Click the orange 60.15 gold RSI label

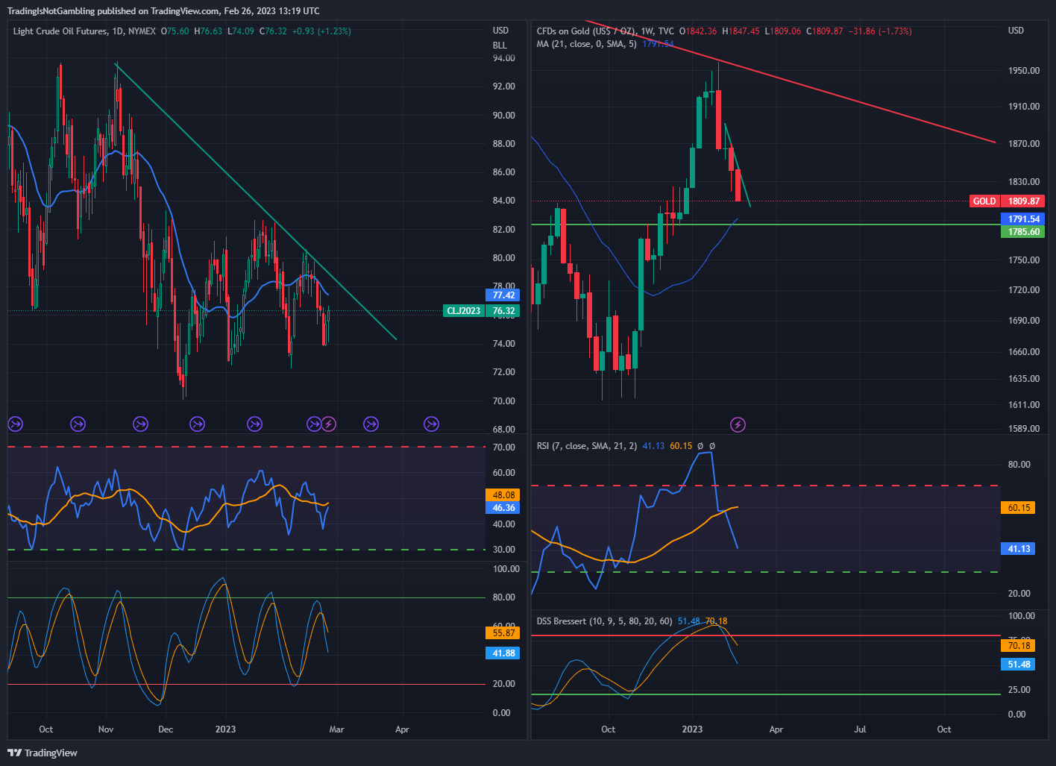pyautogui.click(x=1018, y=508)
